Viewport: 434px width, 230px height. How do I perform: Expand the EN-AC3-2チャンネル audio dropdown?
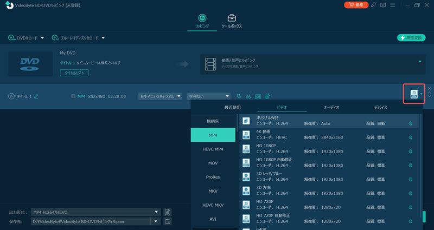click(159, 96)
